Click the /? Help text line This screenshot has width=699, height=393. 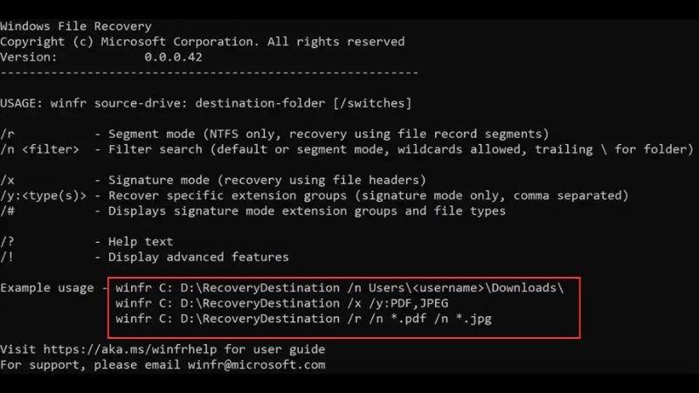coord(87,242)
